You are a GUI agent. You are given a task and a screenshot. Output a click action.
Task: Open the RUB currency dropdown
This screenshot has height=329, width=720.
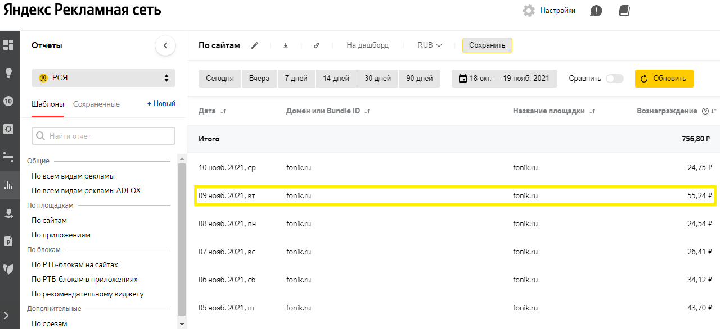[429, 45]
